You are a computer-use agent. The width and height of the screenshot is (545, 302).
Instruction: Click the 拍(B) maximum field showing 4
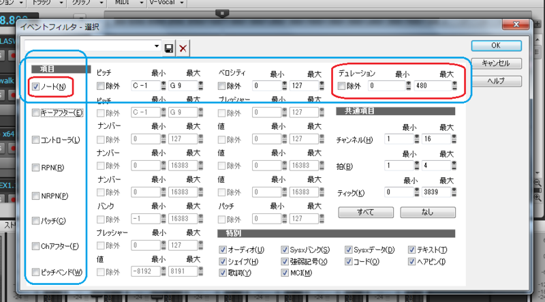tap(436, 165)
